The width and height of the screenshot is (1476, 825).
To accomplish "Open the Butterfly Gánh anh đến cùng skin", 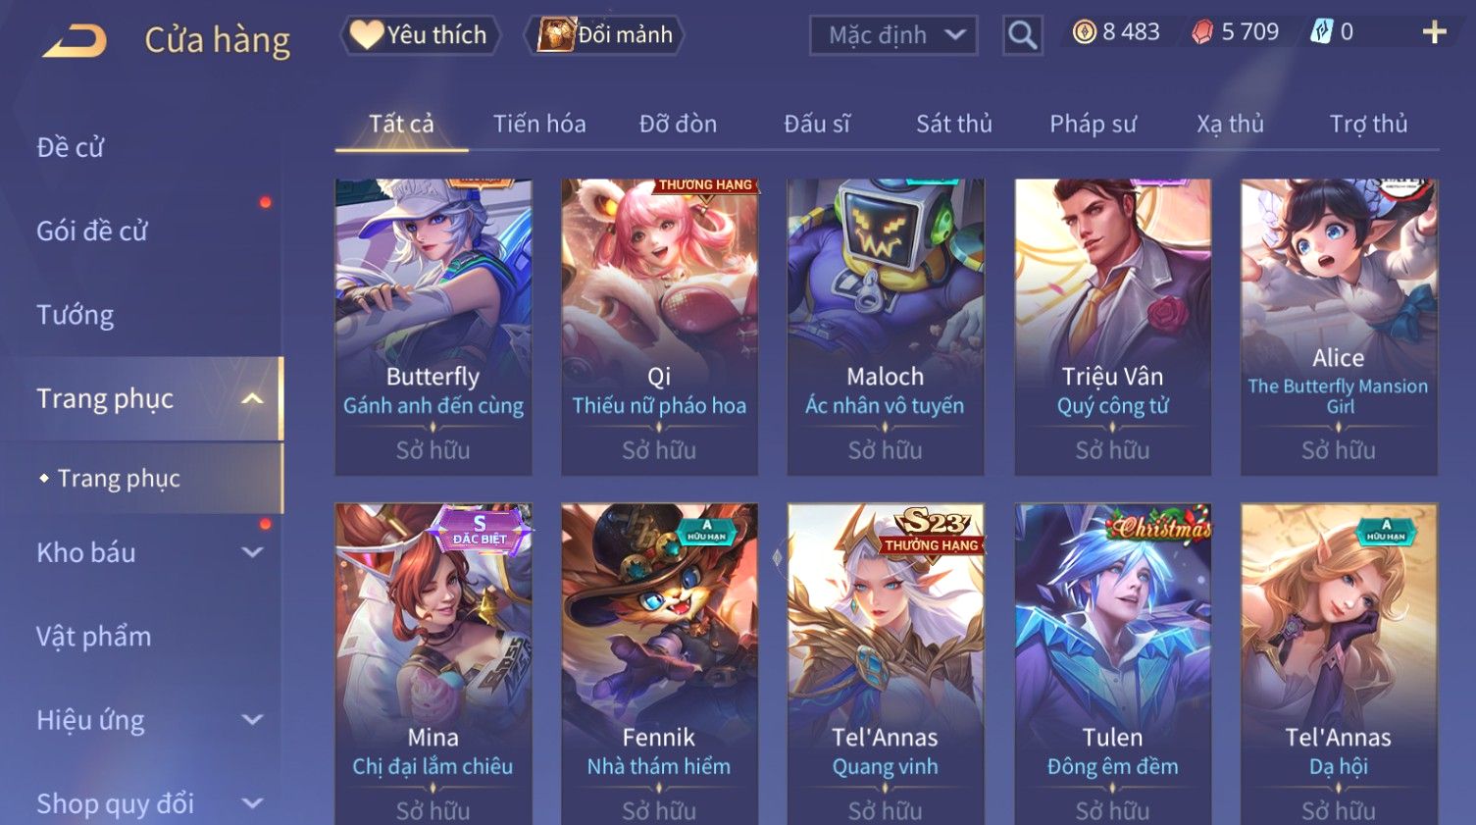I will (433, 327).
